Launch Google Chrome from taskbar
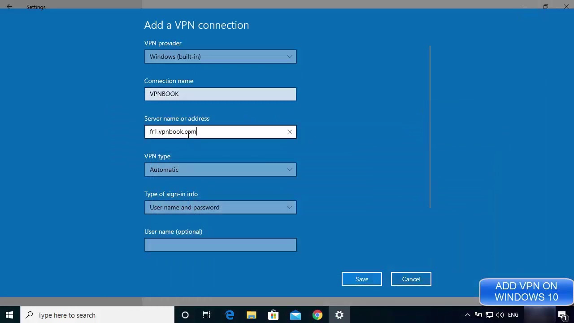 [317, 315]
